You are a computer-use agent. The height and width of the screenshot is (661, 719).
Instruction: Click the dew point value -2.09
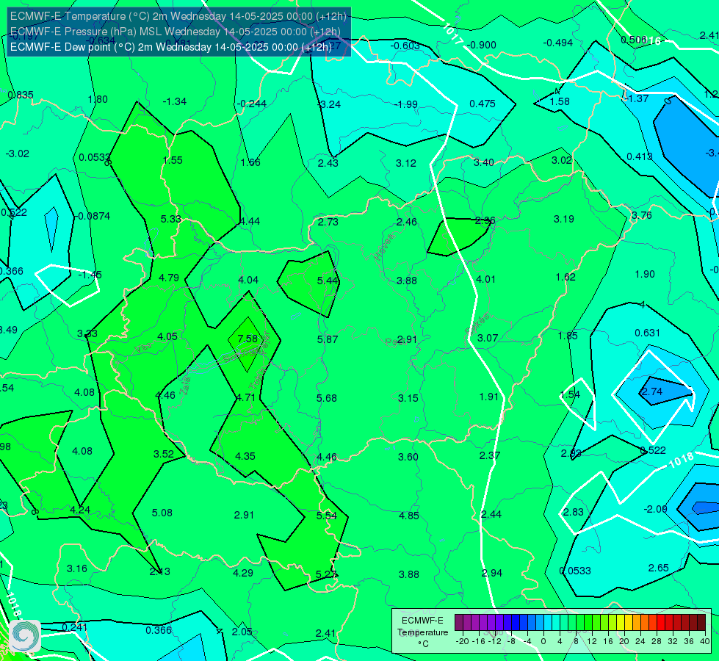[655, 509]
